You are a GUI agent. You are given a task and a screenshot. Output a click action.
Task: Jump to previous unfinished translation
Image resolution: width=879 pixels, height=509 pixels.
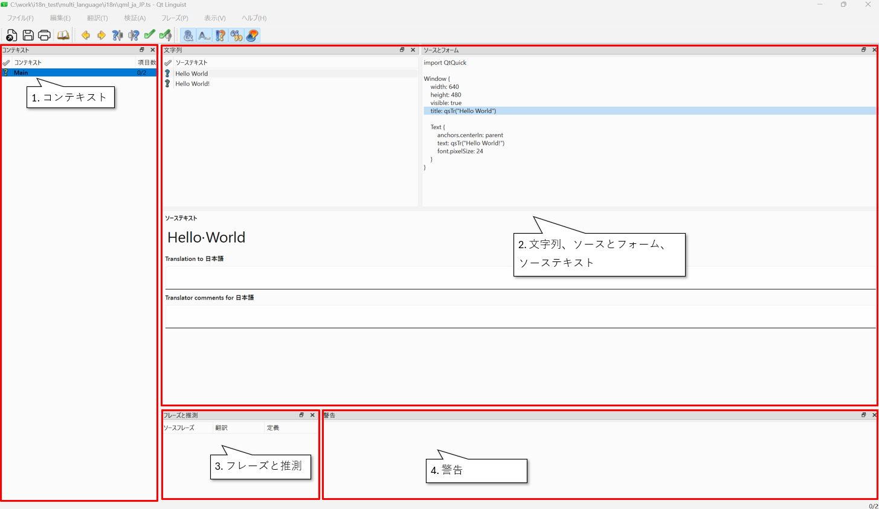pos(117,36)
